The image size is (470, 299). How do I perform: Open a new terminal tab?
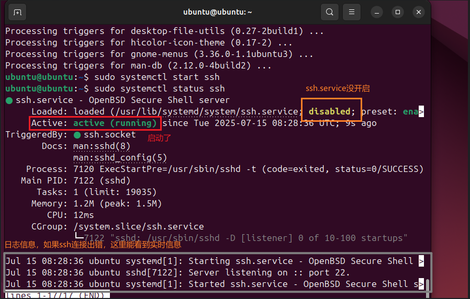click(17, 12)
